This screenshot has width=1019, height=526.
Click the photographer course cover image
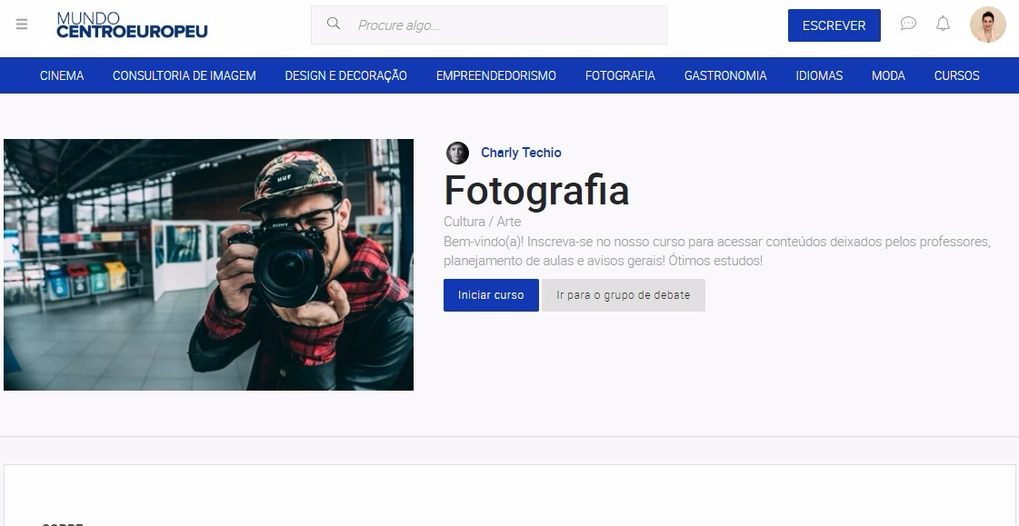click(208, 264)
